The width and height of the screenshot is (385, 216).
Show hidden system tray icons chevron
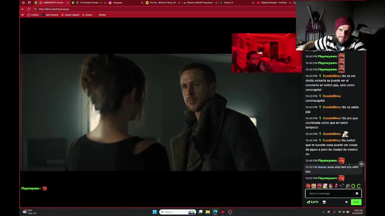pos(323,212)
